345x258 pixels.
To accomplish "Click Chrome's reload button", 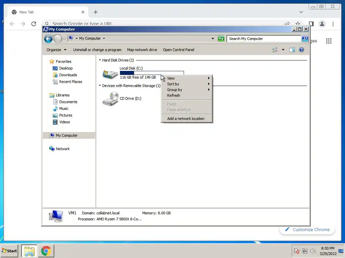I will (x=34, y=24).
